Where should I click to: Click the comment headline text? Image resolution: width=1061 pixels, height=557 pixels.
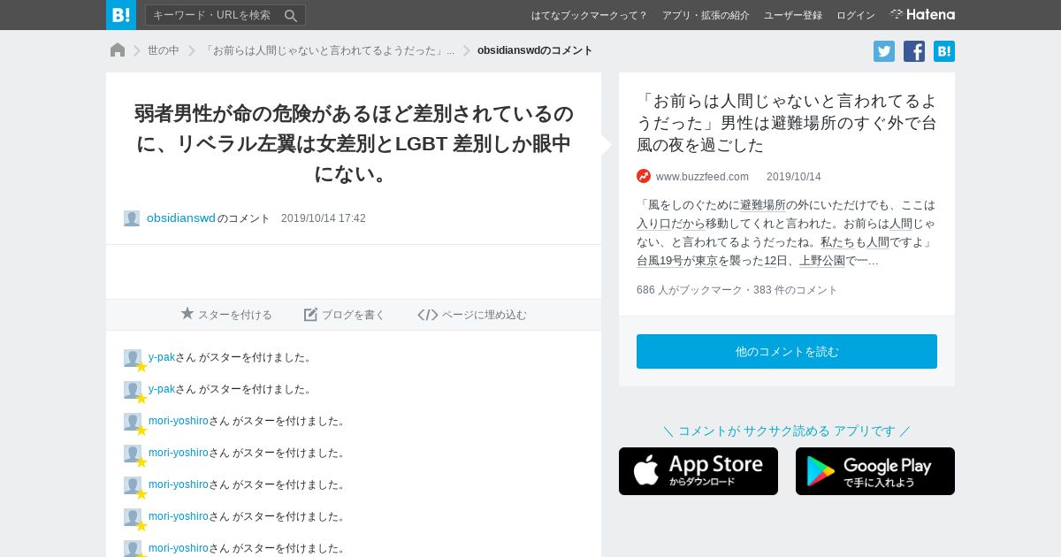[x=354, y=143]
